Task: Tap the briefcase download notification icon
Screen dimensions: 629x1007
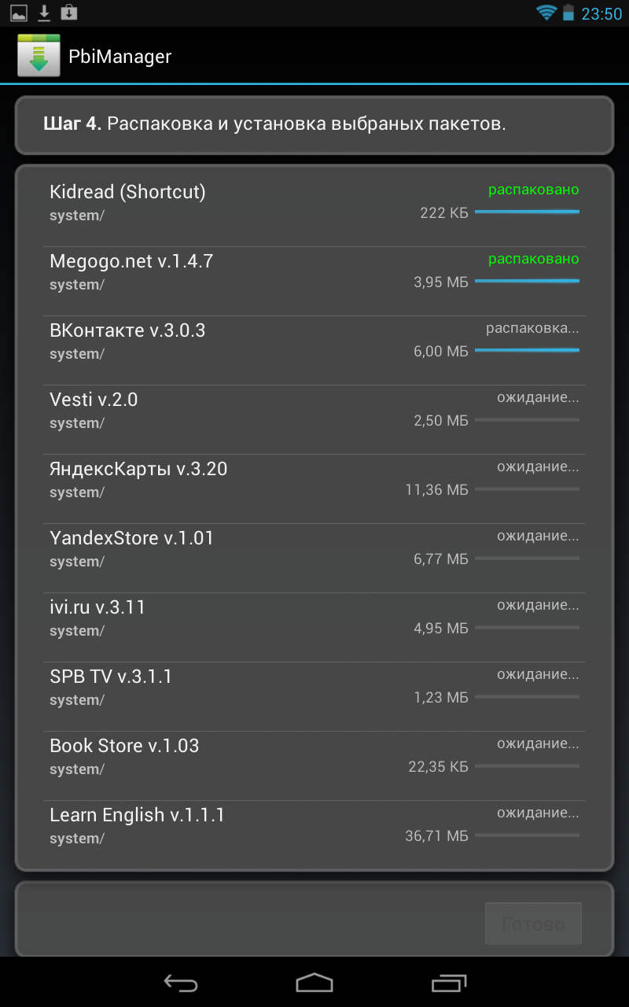Action: point(69,13)
